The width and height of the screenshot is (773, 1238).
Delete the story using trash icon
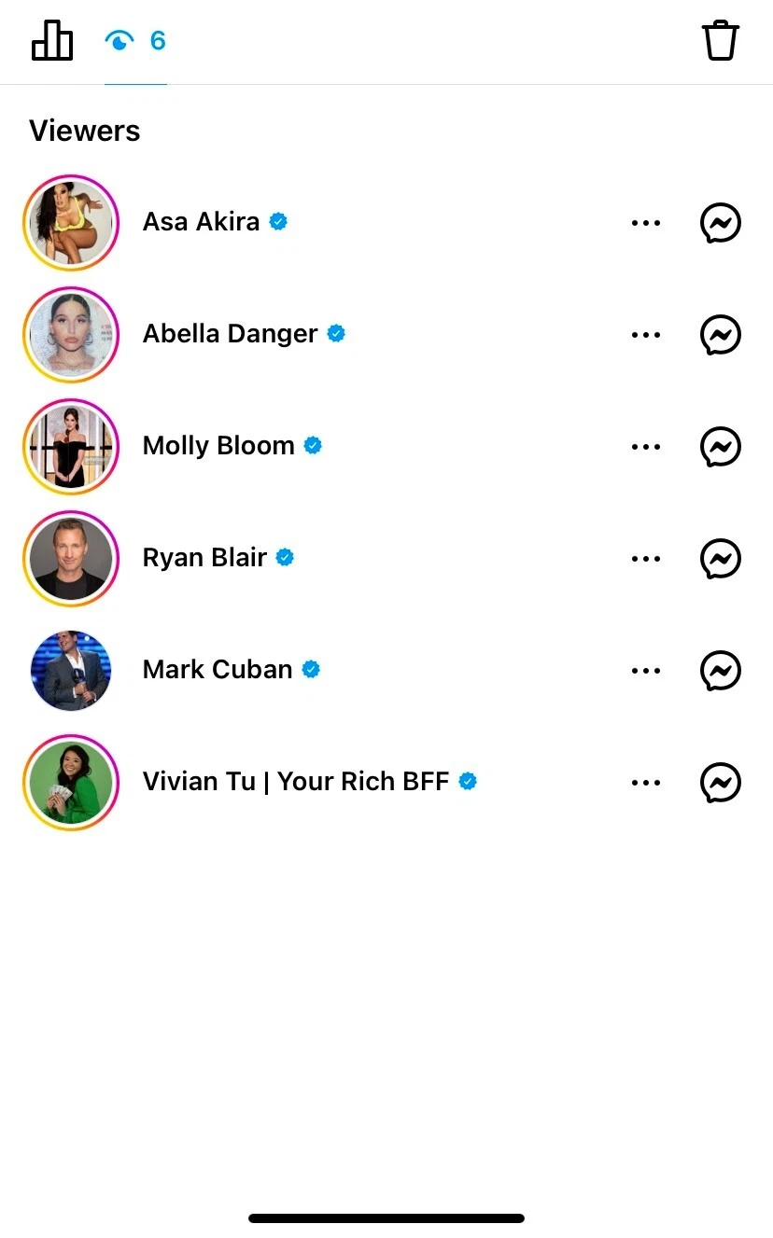(720, 41)
